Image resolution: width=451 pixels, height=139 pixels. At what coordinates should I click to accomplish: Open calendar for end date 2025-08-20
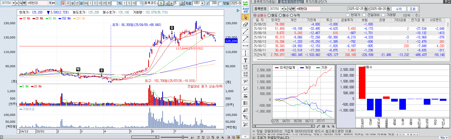(x=388, y=9)
